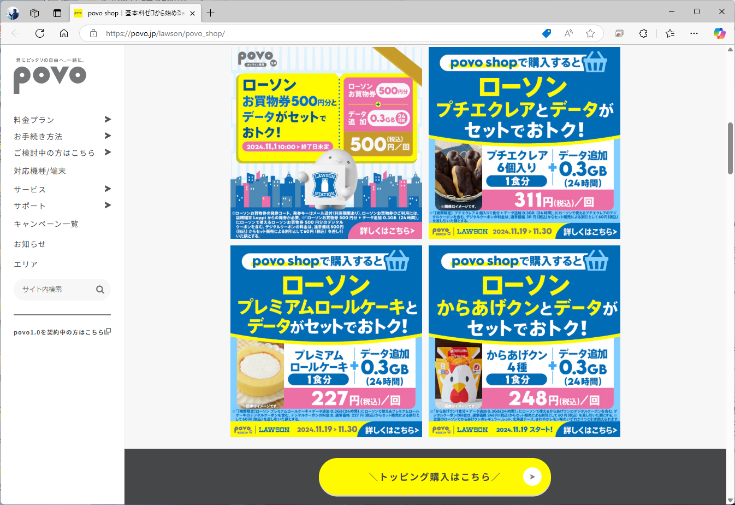Screen dimensions: 735x505
Task: Open エリア in the sidebar
Action: click(x=26, y=264)
